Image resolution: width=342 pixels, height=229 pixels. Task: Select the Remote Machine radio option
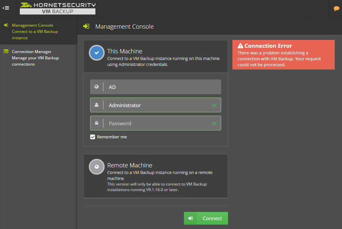97,167
